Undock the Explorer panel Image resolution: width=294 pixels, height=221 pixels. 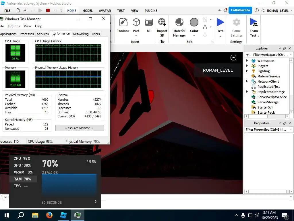(285, 48)
